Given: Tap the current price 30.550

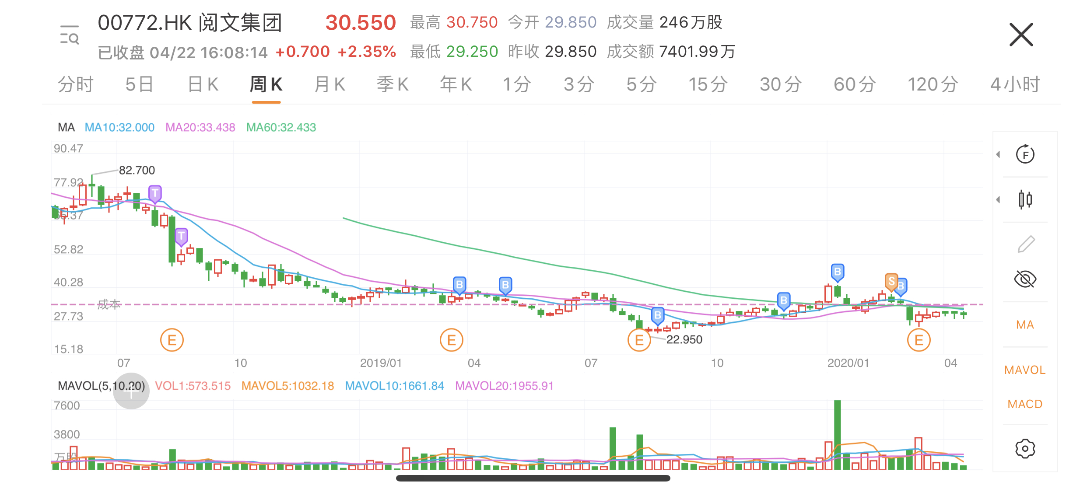Looking at the screenshot, I should (x=361, y=23).
